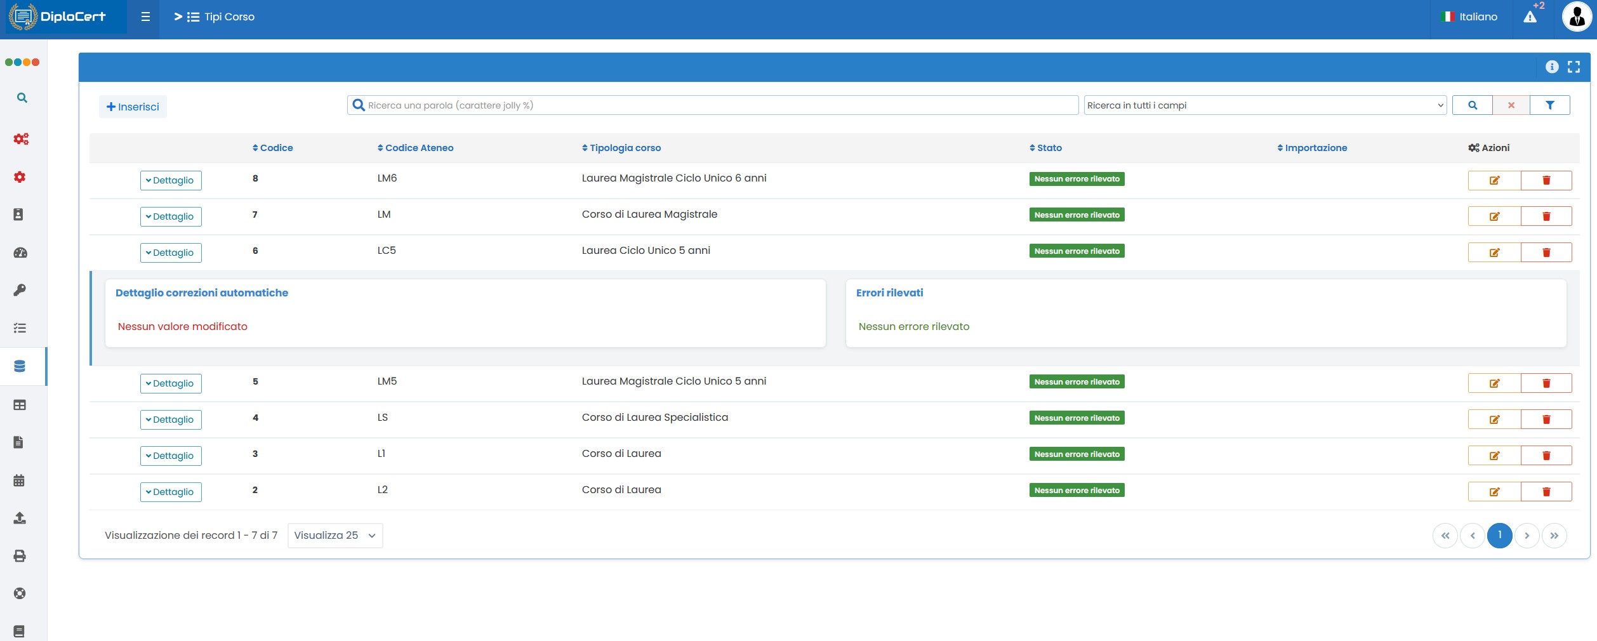Delete the LM6 course type row
Viewport: 1597px width, 641px height.
pos(1546,180)
